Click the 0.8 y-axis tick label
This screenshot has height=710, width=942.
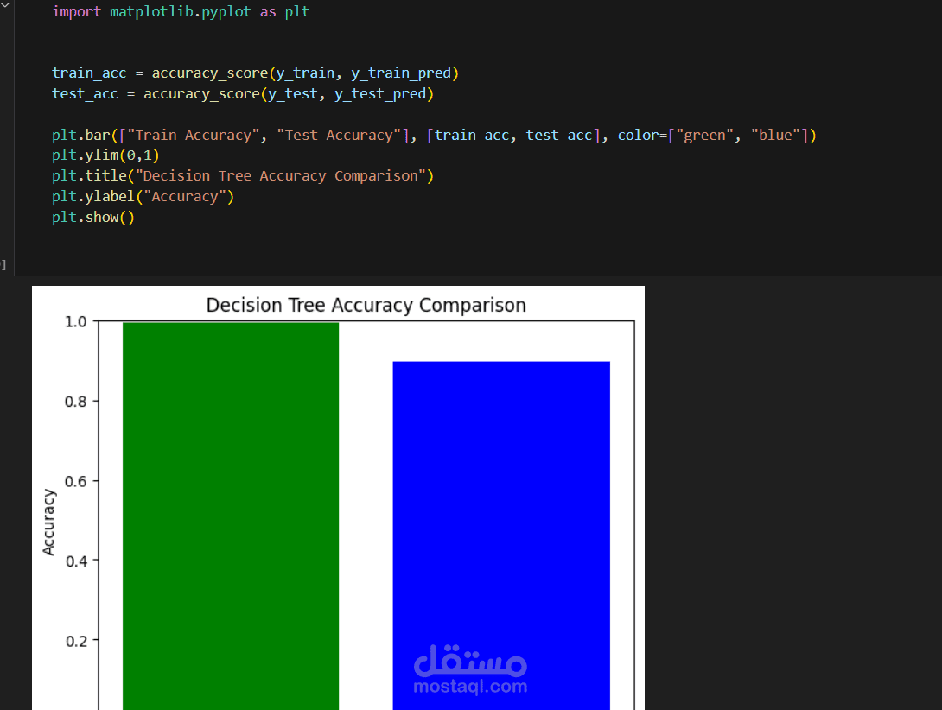(x=76, y=402)
